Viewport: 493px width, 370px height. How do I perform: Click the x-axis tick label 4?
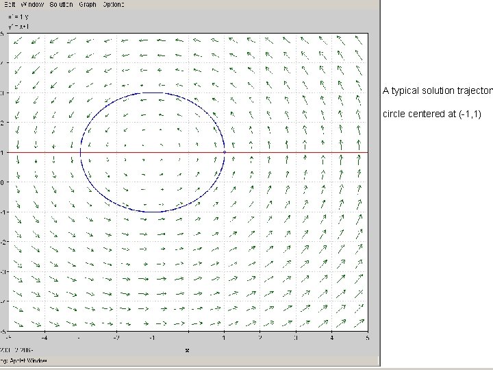(331, 338)
